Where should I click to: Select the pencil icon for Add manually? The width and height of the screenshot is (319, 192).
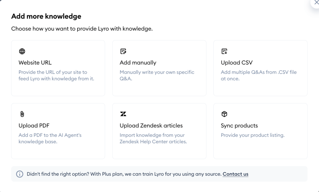point(123,51)
